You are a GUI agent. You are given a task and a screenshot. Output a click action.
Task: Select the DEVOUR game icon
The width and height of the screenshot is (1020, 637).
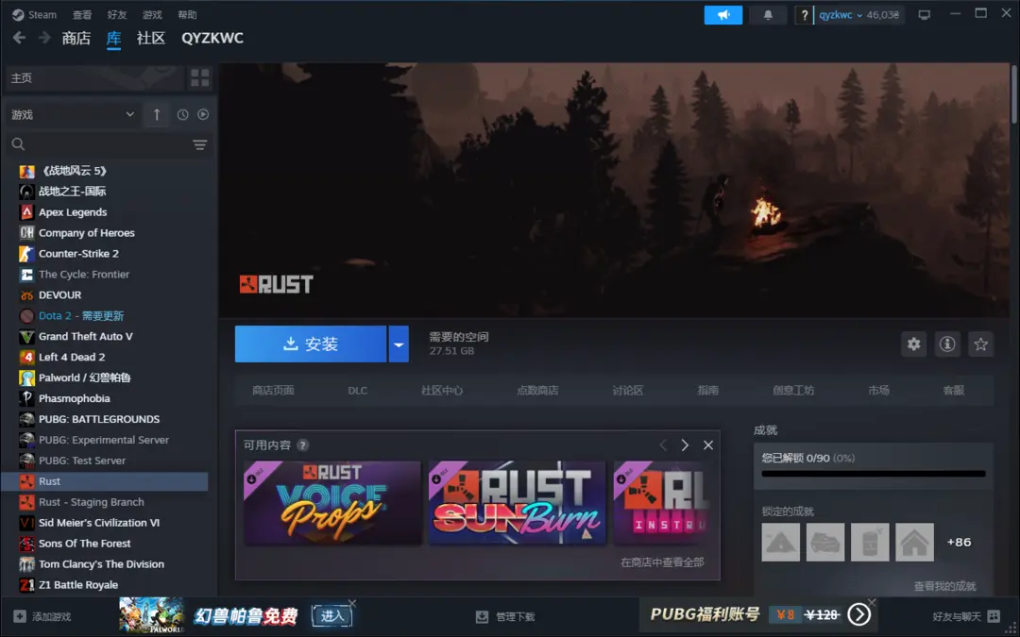(x=26, y=295)
